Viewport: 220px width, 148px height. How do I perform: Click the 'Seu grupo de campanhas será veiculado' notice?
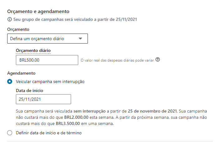click(x=75, y=20)
